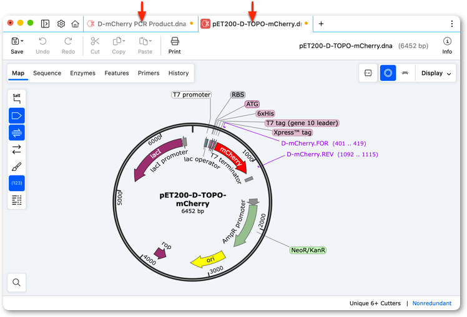
Task: Select the pET200-D-TOPO-mCherry tab
Action: (x=255, y=24)
